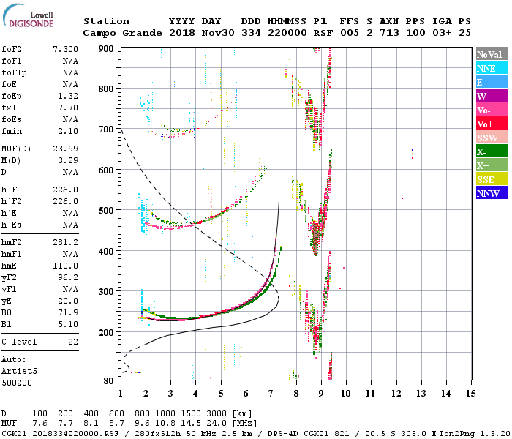
Task: Click the distance 1000 in D row
Action: click(x=165, y=414)
